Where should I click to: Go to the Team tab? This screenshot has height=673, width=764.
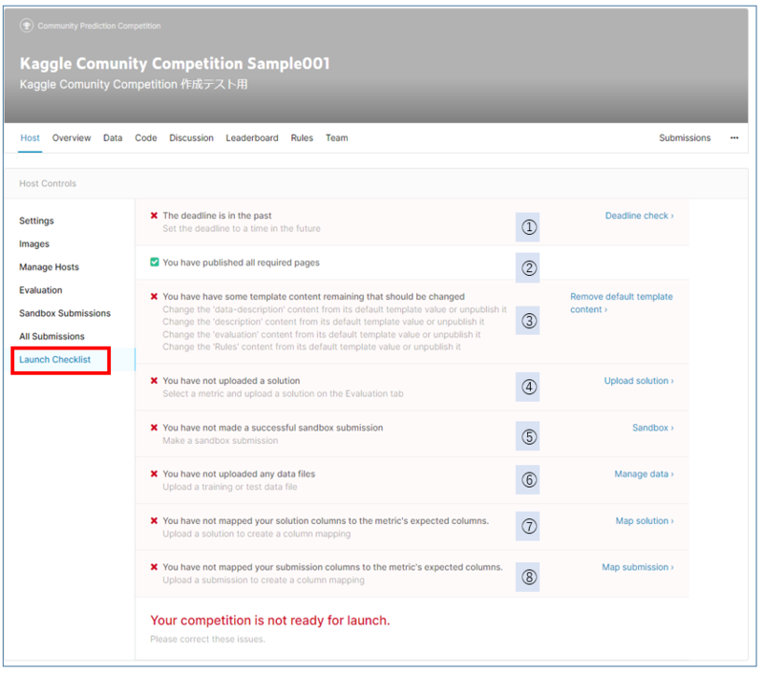337,137
